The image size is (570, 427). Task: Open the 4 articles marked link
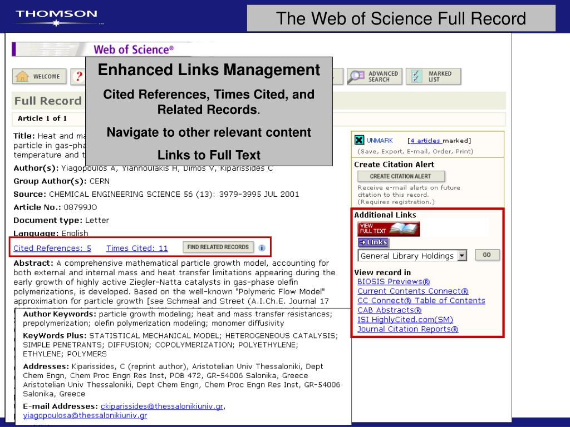pos(426,141)
